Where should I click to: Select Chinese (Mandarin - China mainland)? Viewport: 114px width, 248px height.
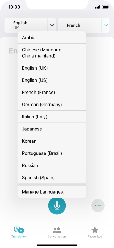click(52, 53)
